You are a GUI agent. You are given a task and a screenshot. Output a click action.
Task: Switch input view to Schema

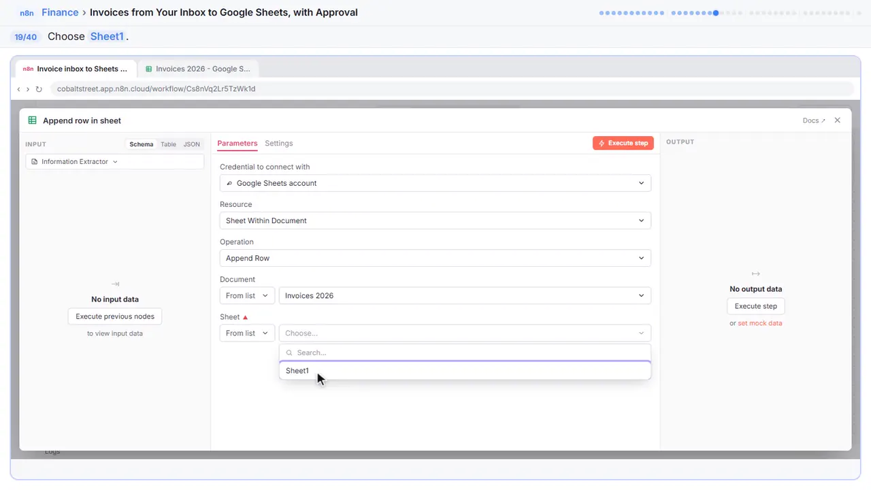click(142, 144)
